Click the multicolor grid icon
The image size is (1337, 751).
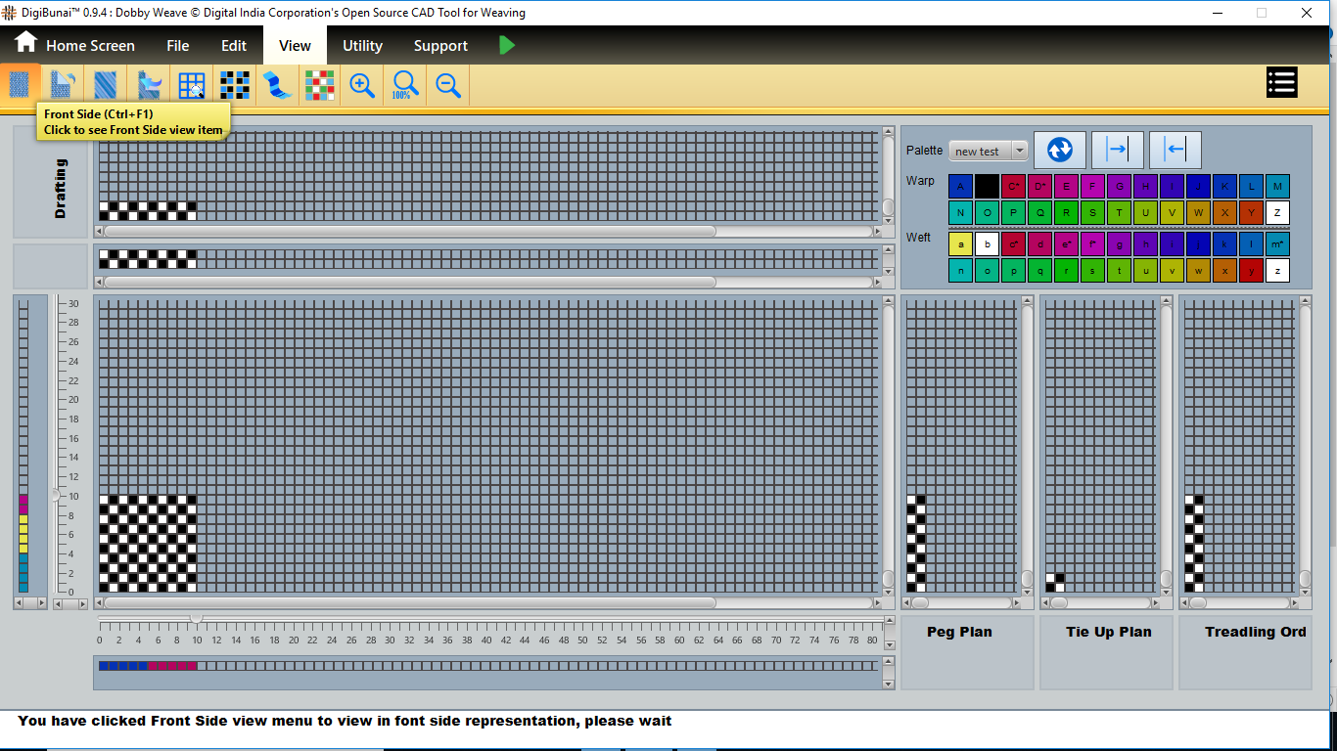coord(319,85)
